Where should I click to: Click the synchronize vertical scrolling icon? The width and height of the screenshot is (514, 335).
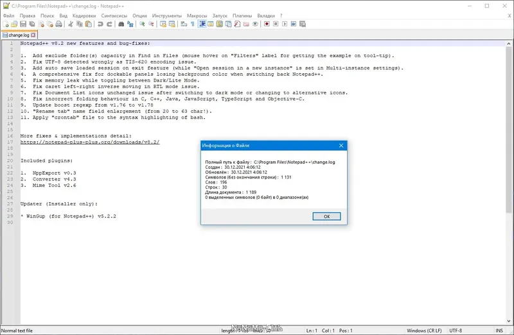pos(163,24)
